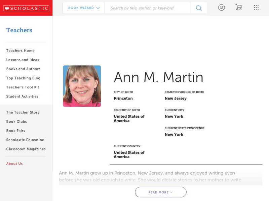The width and height of the screenshot is (269, 201).
Task: Visit Classroom Magazines page
Action: [x=26, y=149]
